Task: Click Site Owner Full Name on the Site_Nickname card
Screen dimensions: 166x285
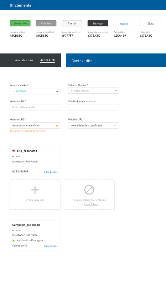Action: pos(25,161)
